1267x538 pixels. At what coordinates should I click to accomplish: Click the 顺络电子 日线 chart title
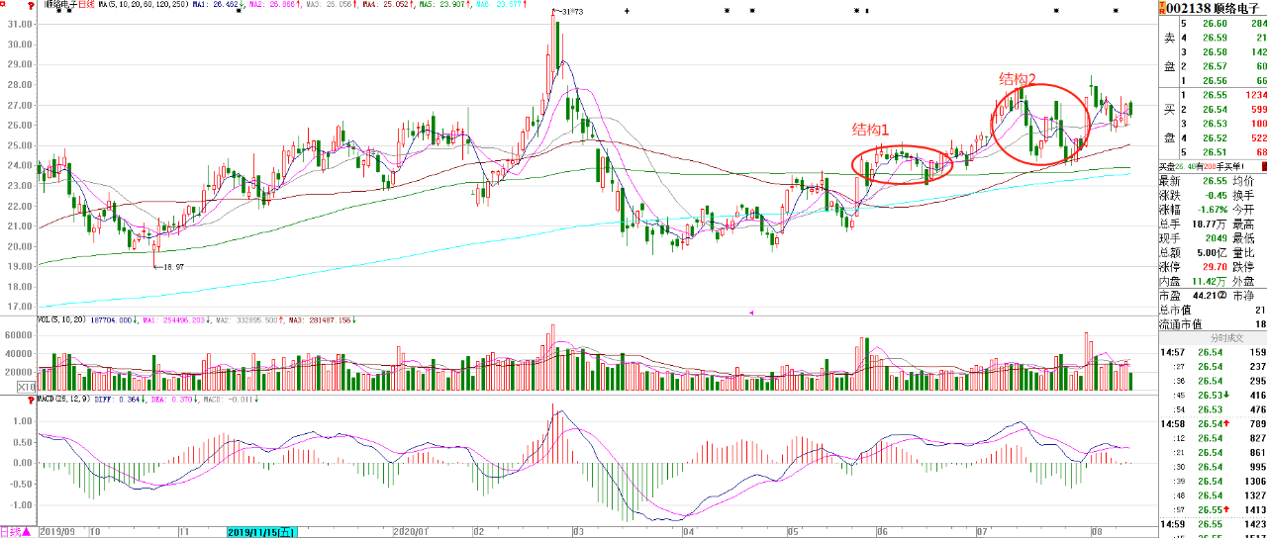[x=67, y=5]
